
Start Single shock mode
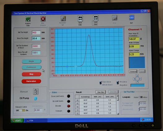coord(31,61)
